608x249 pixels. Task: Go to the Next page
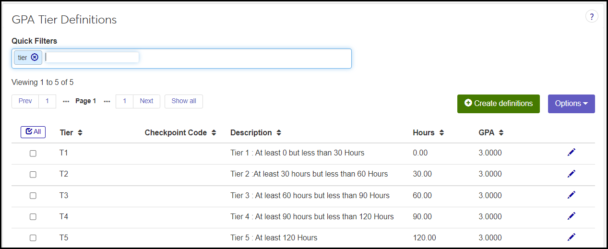146,101
